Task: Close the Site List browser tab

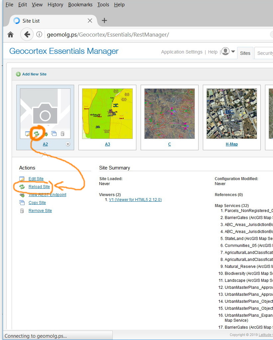Action: (x=90, y=21)
